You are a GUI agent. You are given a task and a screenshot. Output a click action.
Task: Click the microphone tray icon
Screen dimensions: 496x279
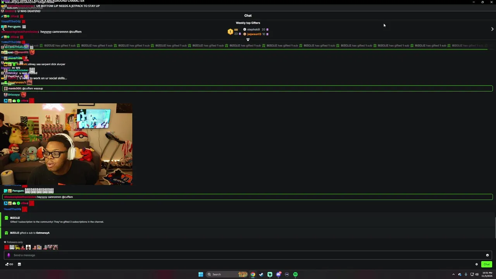point(466,274)
